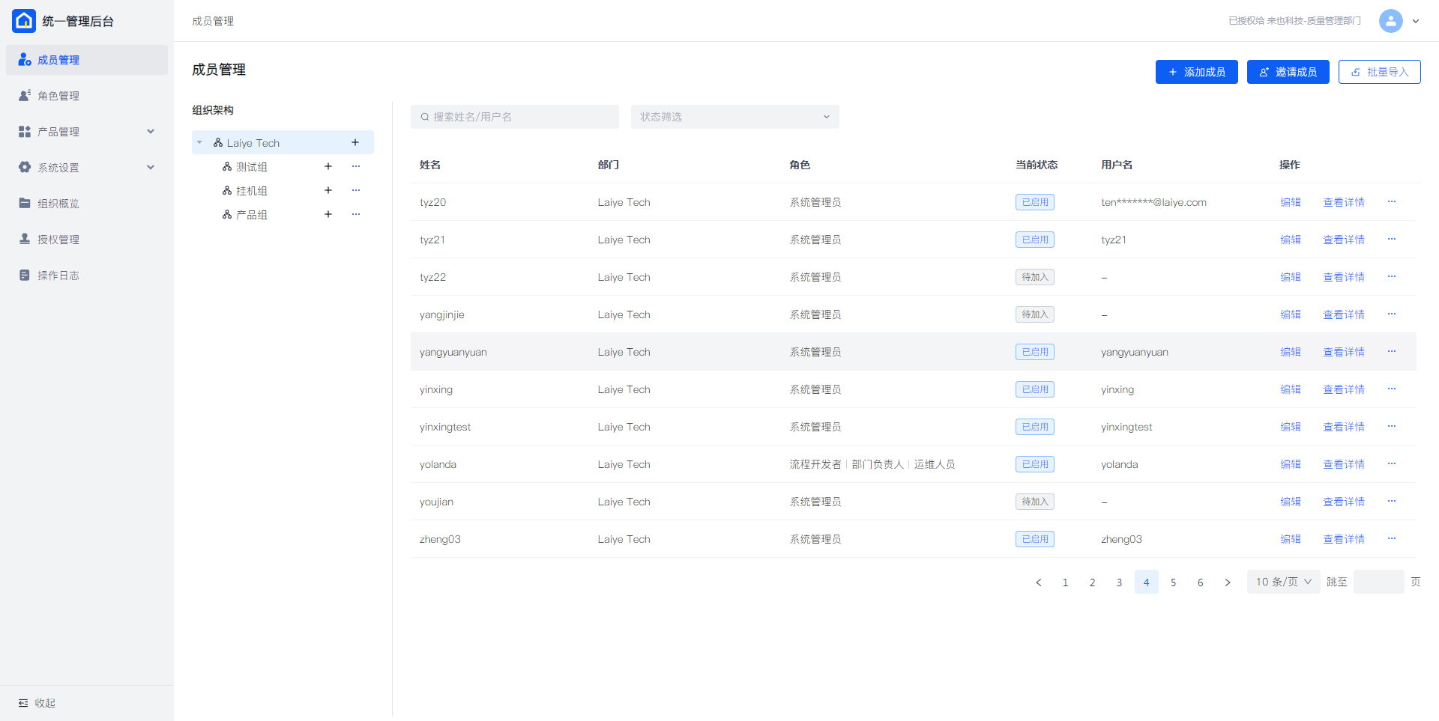Click the 邀请成员 button
The image size is (1439, 721).
point(1288,72)
